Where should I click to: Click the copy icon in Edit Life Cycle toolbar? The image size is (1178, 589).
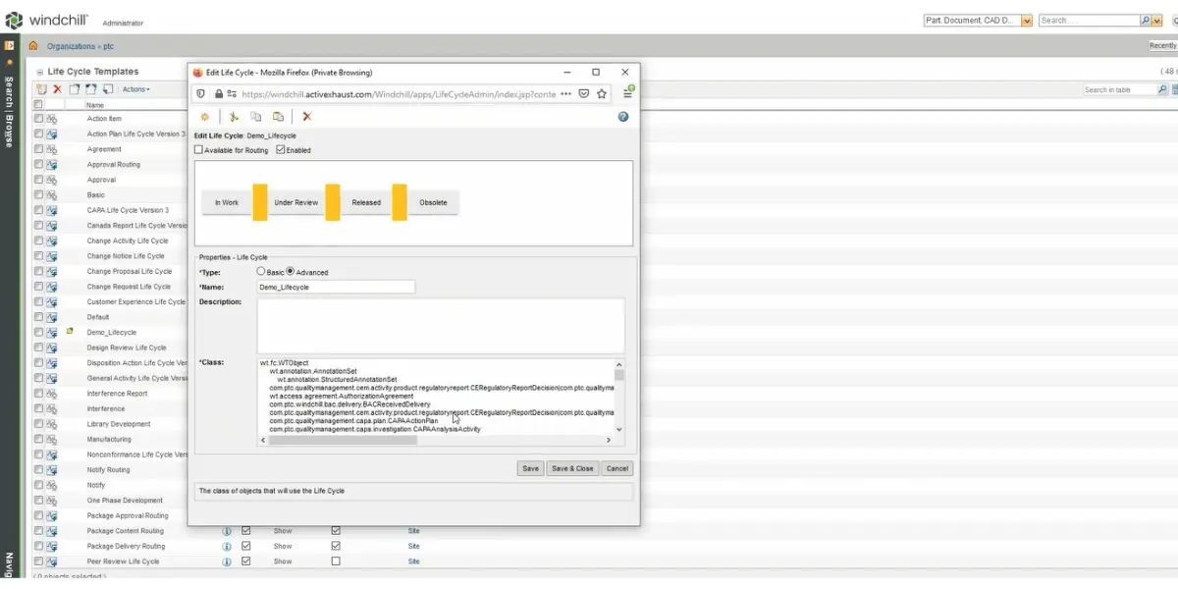(x=256, y=116)
